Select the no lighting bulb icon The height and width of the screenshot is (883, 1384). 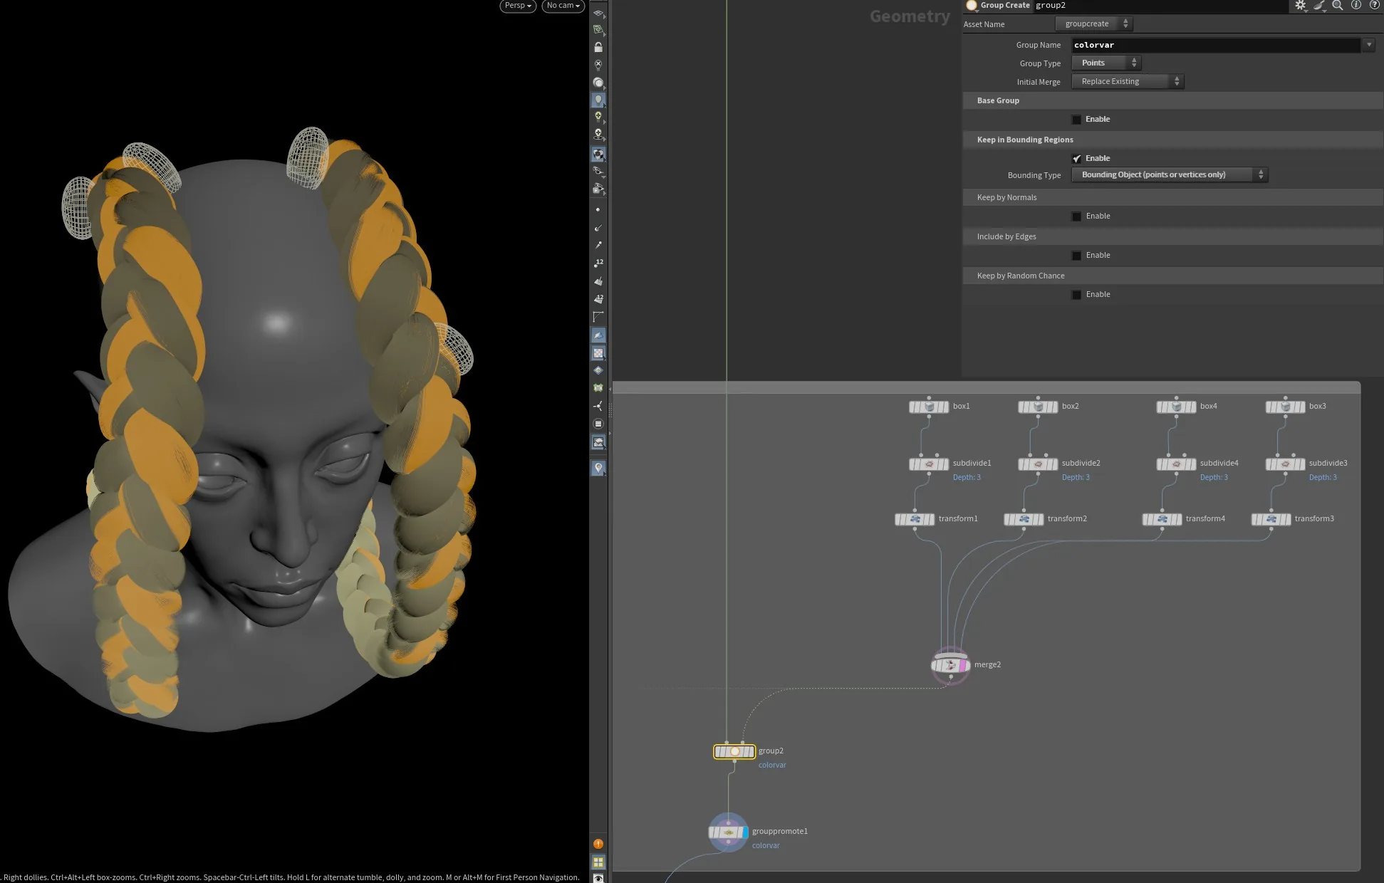pos(598,65)
